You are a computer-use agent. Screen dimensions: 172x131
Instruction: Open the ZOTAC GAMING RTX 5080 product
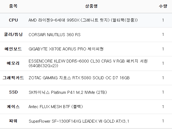pyautogui.click(x=79, y=78)
